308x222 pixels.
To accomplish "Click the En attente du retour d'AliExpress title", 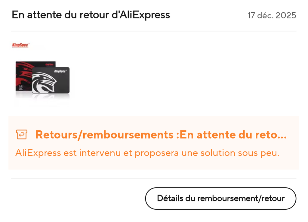I will click(91, 15).
